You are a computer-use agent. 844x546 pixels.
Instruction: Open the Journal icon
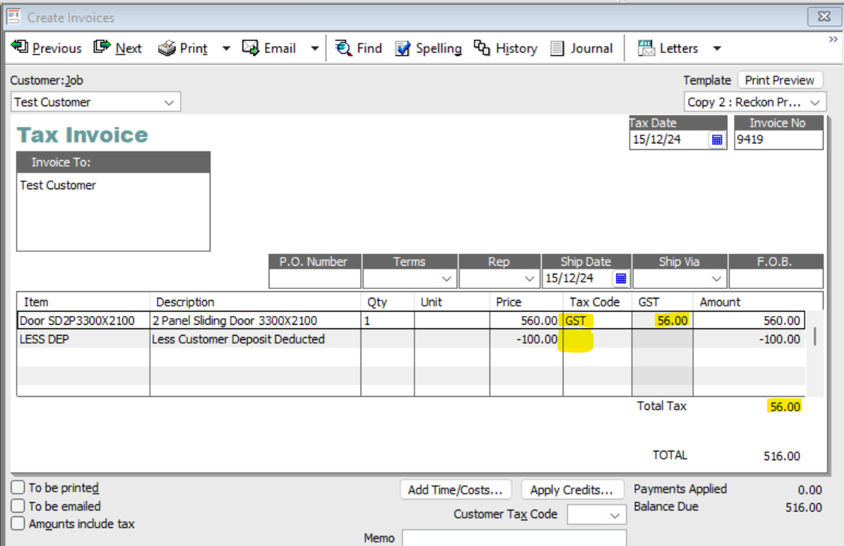pos(557,49)
